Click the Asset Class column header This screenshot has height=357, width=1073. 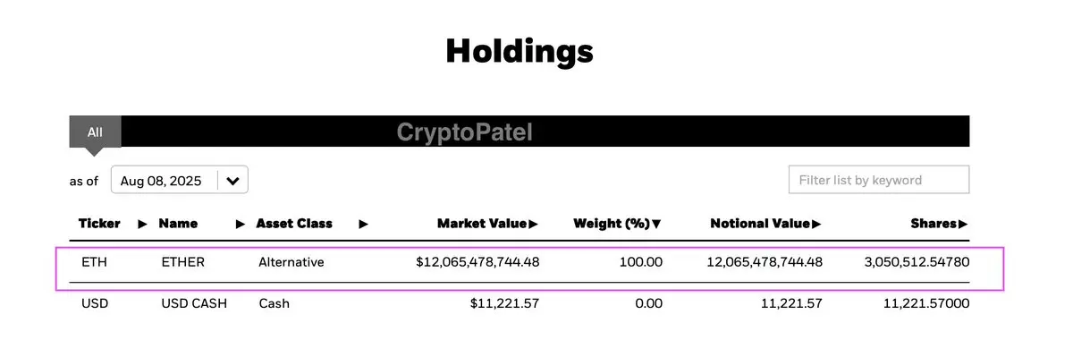pyautogui.click(x=294, y=224)
